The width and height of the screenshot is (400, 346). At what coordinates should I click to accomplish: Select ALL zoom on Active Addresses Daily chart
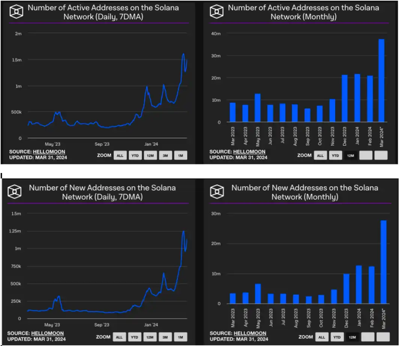click(120, 155)
